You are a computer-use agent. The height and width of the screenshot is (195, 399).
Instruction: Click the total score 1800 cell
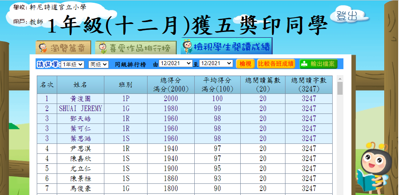[171, 188]
